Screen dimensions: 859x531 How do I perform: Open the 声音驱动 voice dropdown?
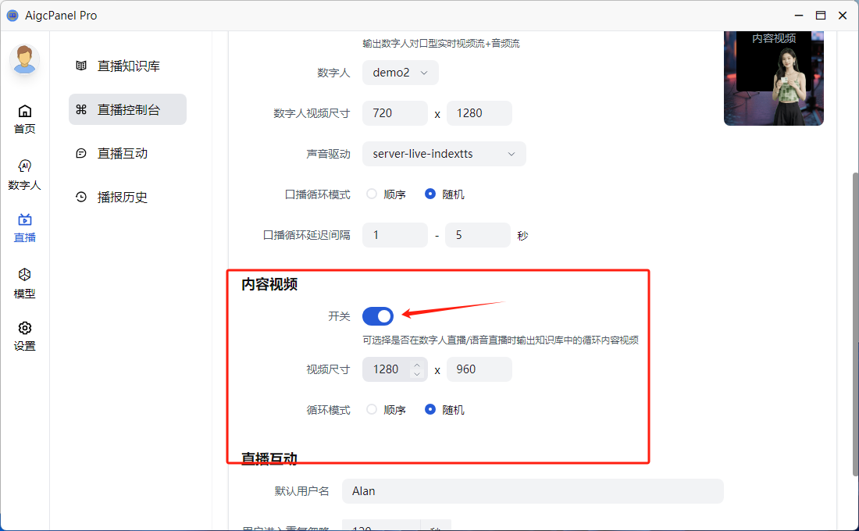[x=444, y=154]
